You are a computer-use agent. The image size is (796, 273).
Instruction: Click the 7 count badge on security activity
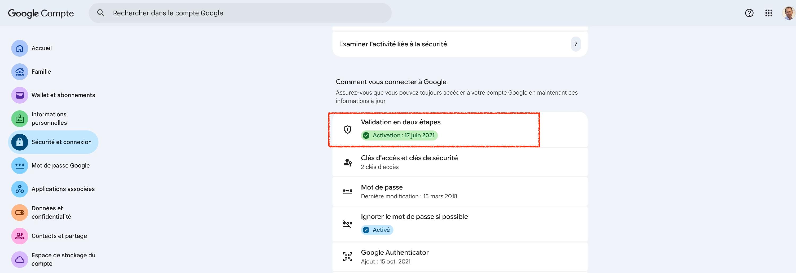tap(576, 44)
